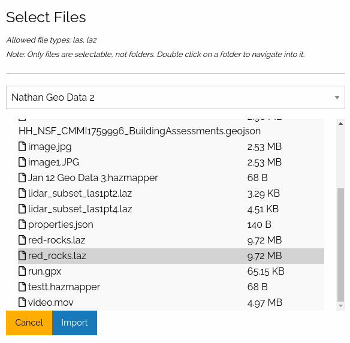
Task: Click the file icon beside video.mov
Action: click(22, 302)
